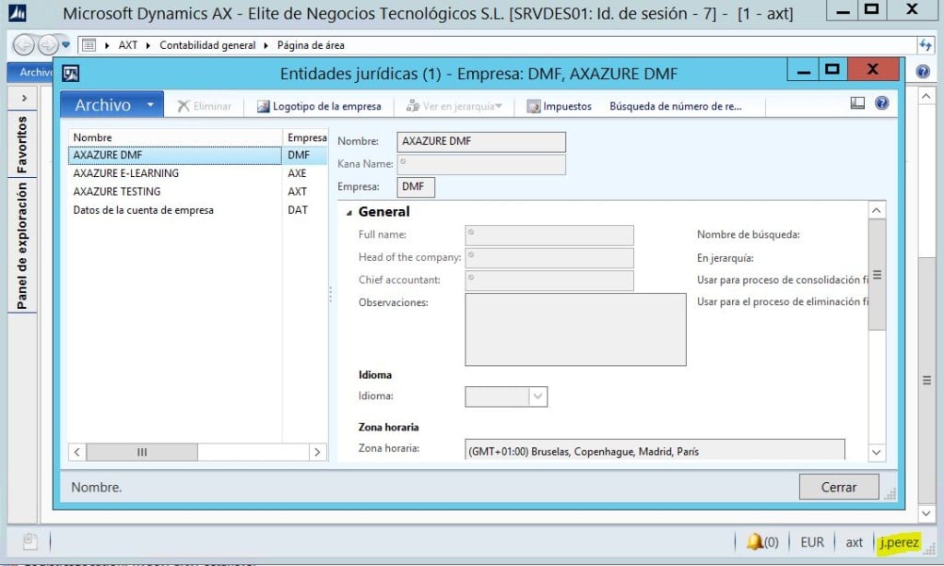Open the main window Archivo tab
This screenshot has height=566, width=944.
click(31, 72)
